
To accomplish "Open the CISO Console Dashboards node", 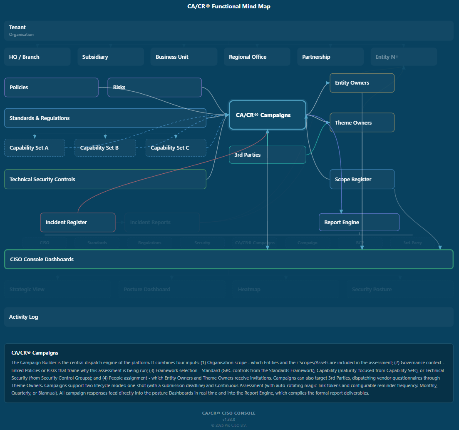I will click(x=228, y=260).
